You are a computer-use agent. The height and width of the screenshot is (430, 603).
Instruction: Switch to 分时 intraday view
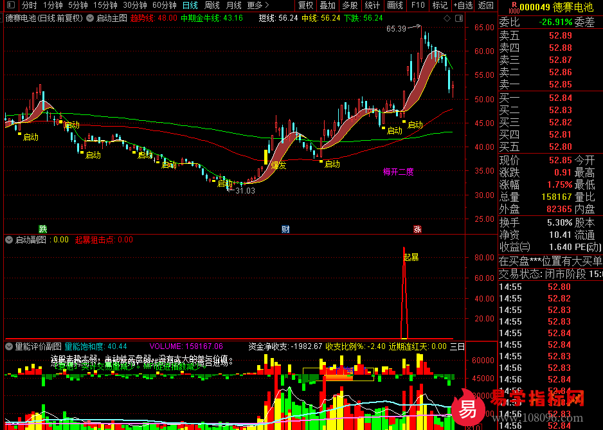tap(29, 5)
